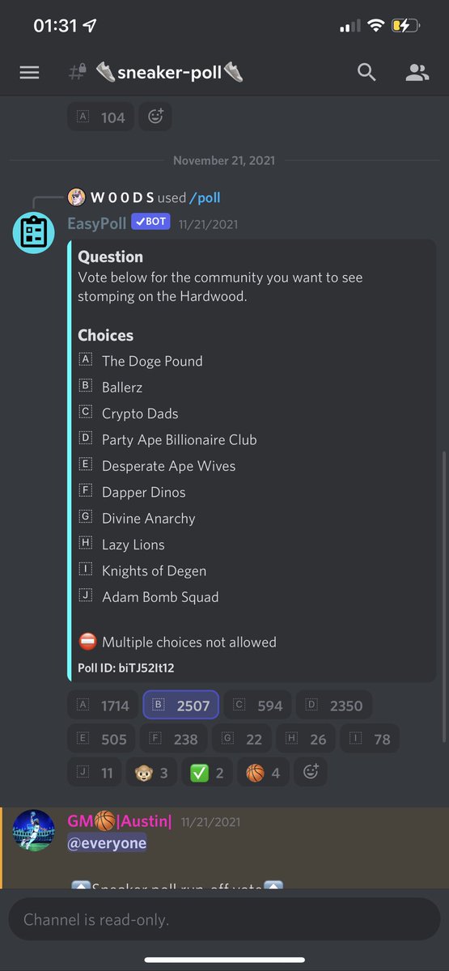Open the sneaker-poll channel title
Image resolution: width=449 pixels, height=971 pixels.
(x=168, y=73)
